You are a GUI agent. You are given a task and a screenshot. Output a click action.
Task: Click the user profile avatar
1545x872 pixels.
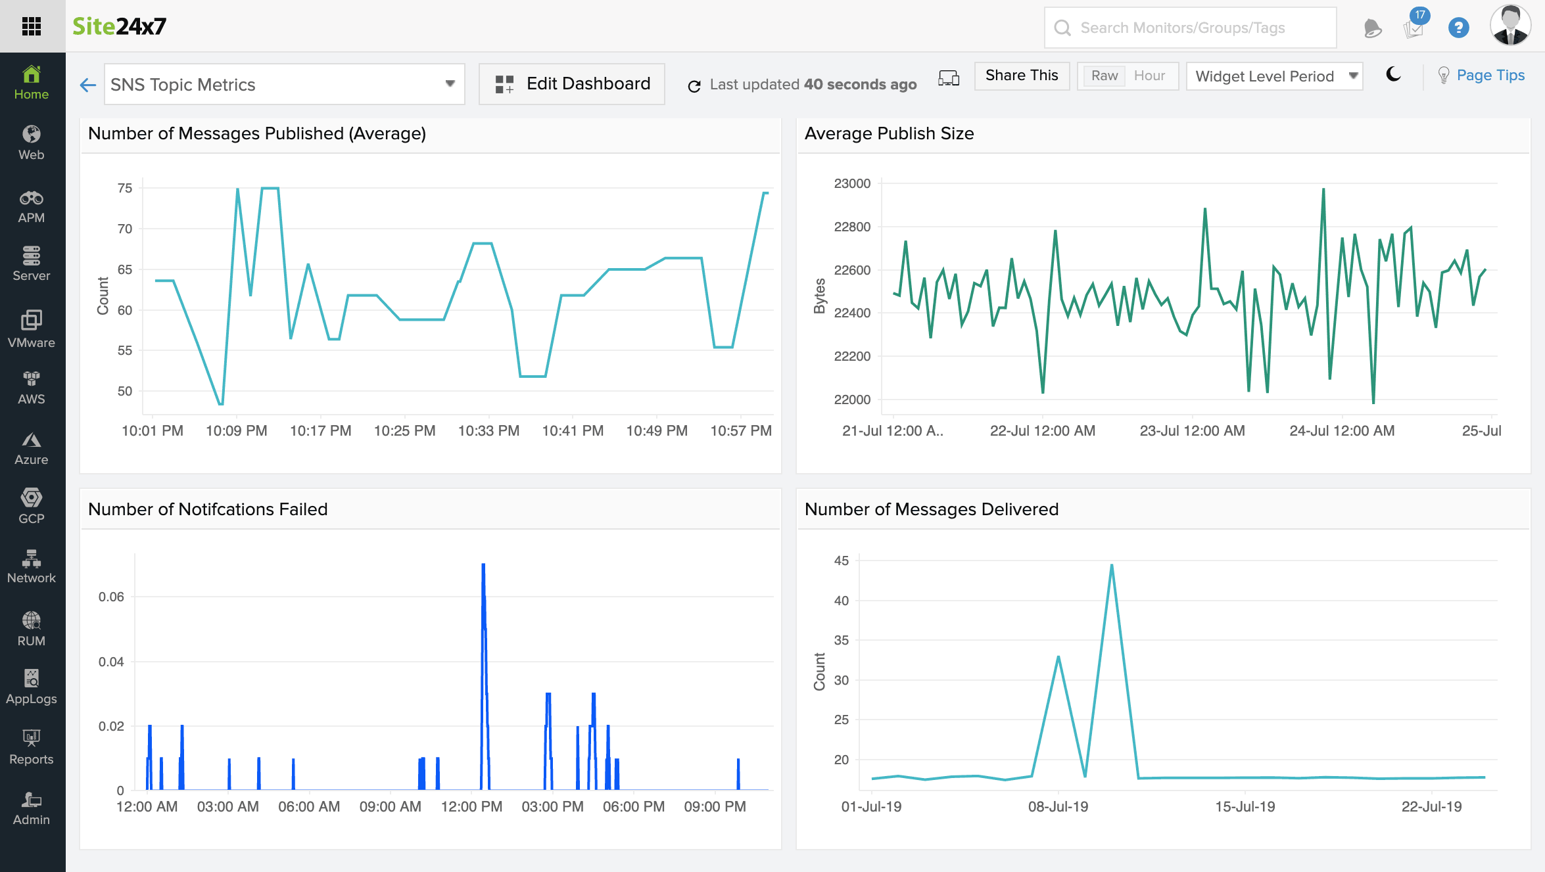pyautogui.click(x=1510, y=26)
